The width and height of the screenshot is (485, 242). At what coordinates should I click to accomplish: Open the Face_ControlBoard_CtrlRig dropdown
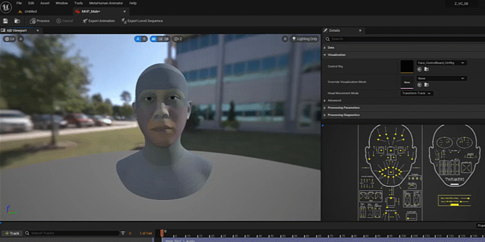coord(442,62)
